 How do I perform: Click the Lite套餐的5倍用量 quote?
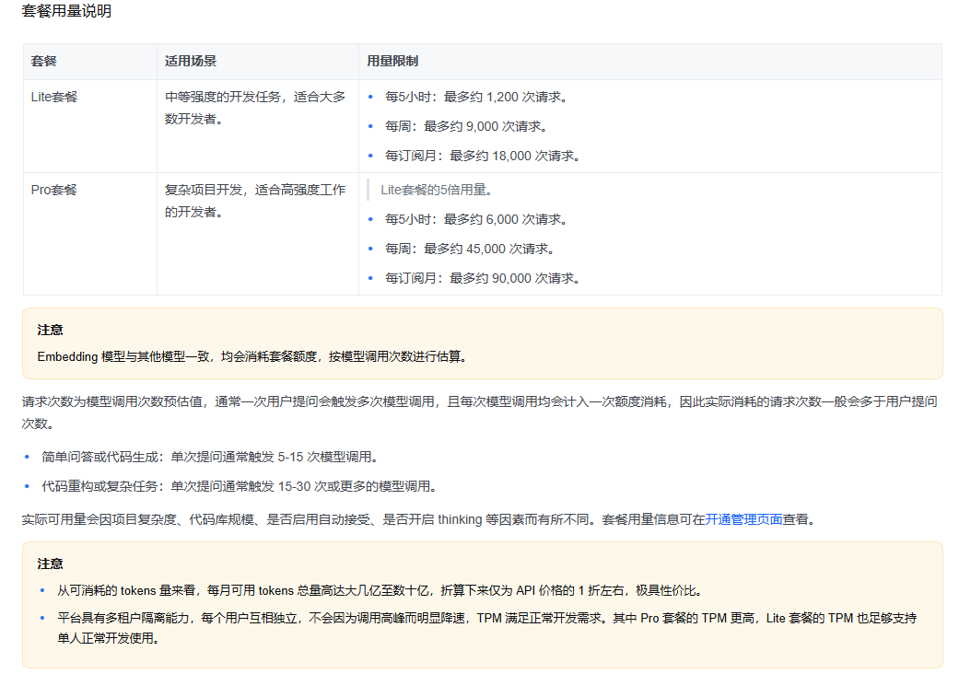click(436, 190)
